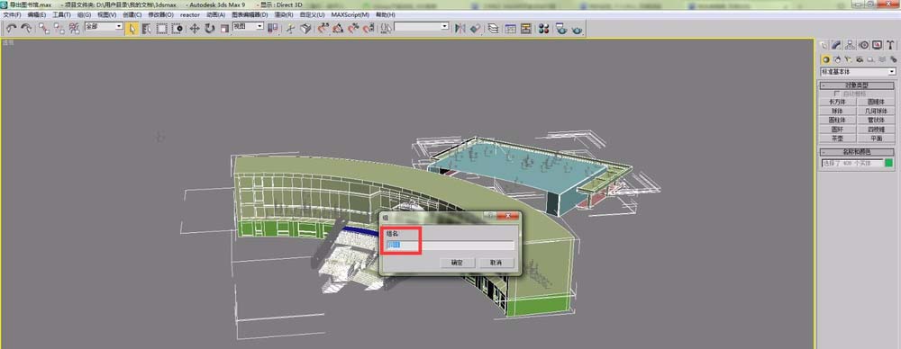Open Curve Editor icon
This screenshot has height=349, width=901.
pyautogui.click(x=510, y=28)
